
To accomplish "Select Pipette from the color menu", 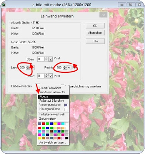I will (x=53, y=97).
